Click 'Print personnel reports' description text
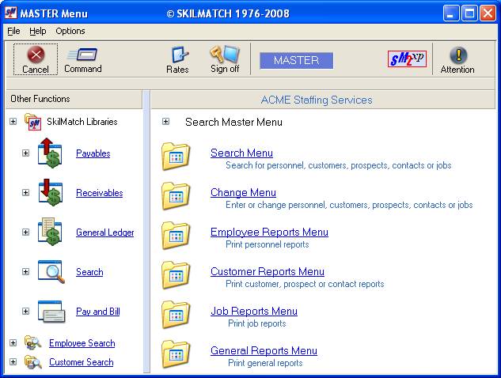Viewport: 501px width, 378px height. click(267, 244)
